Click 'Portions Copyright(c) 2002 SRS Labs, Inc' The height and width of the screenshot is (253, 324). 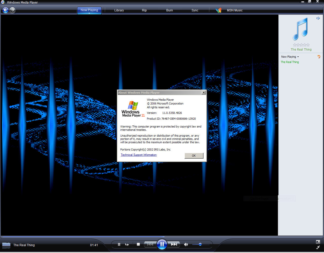(146, 150)
